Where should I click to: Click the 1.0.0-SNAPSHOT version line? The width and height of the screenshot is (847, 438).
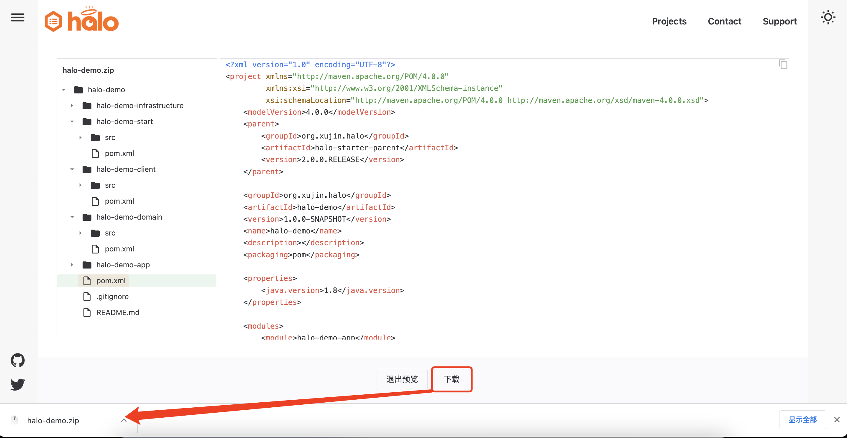[x=317, y=219]
